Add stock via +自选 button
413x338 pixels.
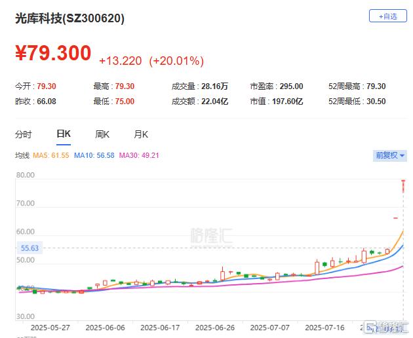tap(387, 16)
